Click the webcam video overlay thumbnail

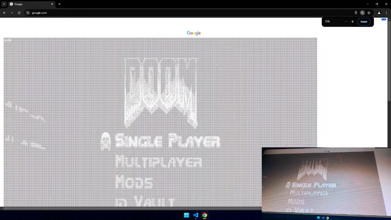[326, 183]
